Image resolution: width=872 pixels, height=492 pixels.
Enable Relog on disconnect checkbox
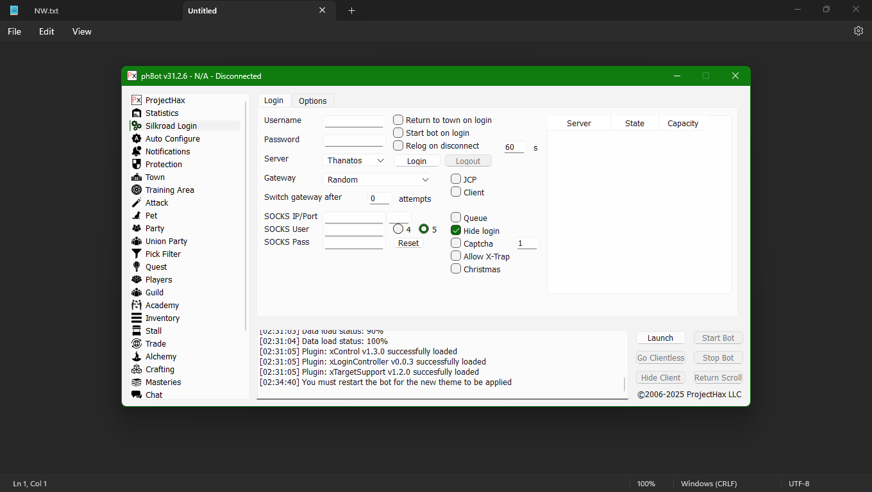398,145
